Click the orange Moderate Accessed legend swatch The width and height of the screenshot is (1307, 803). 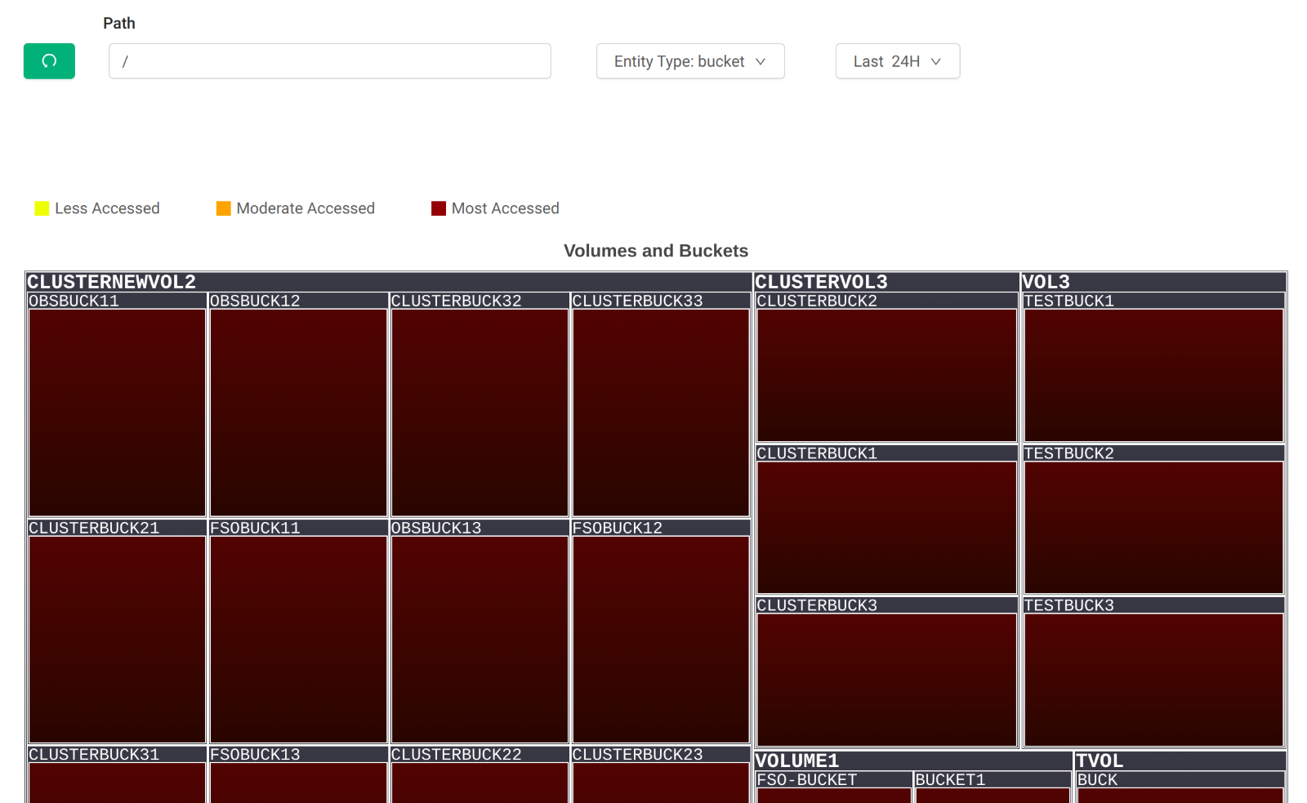coord(223,208)
